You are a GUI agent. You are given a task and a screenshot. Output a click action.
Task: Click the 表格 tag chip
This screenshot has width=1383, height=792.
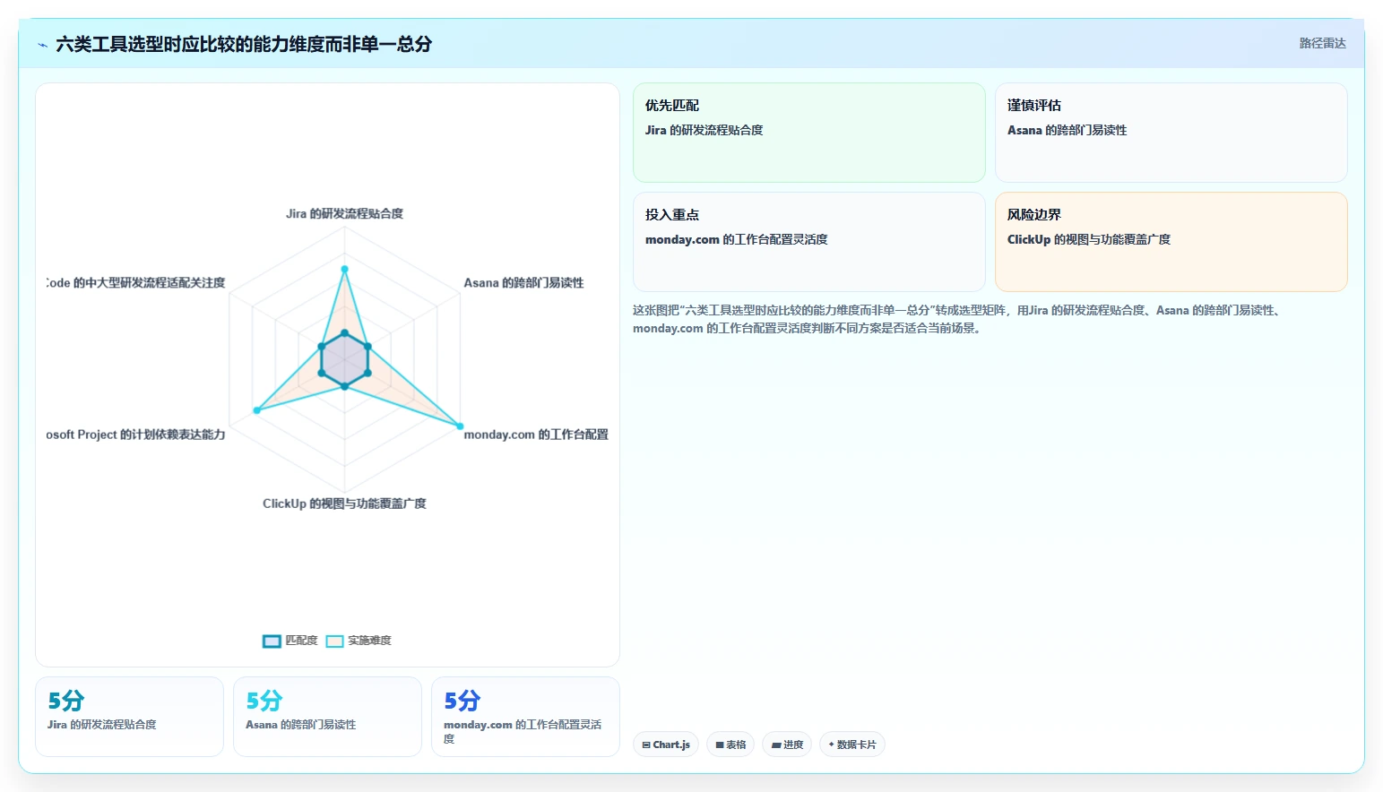coord(730,745)
